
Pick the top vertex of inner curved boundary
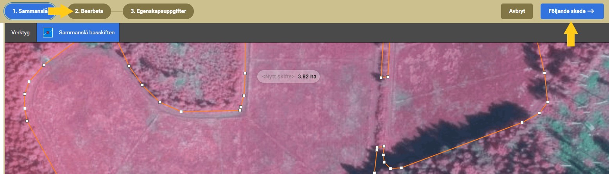(129, 66)
